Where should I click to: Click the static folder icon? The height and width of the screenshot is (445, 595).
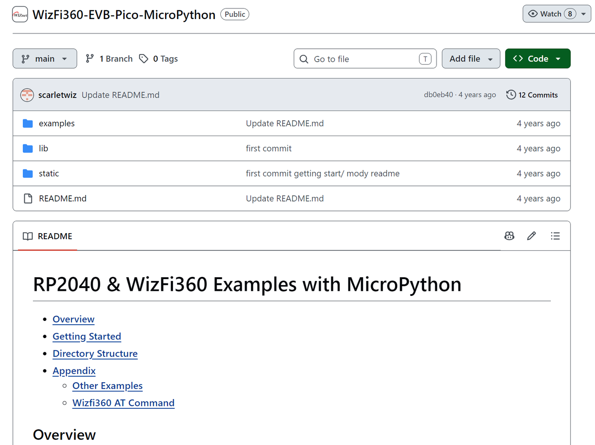28,174
